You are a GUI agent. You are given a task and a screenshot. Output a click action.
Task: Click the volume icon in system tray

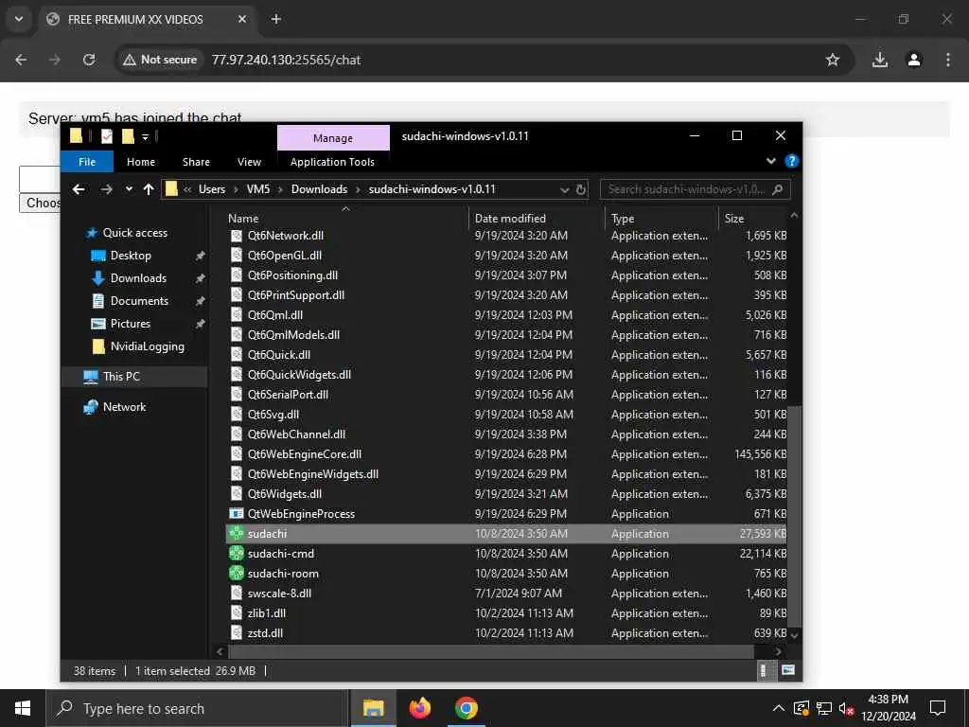click(x=846, y=708)
